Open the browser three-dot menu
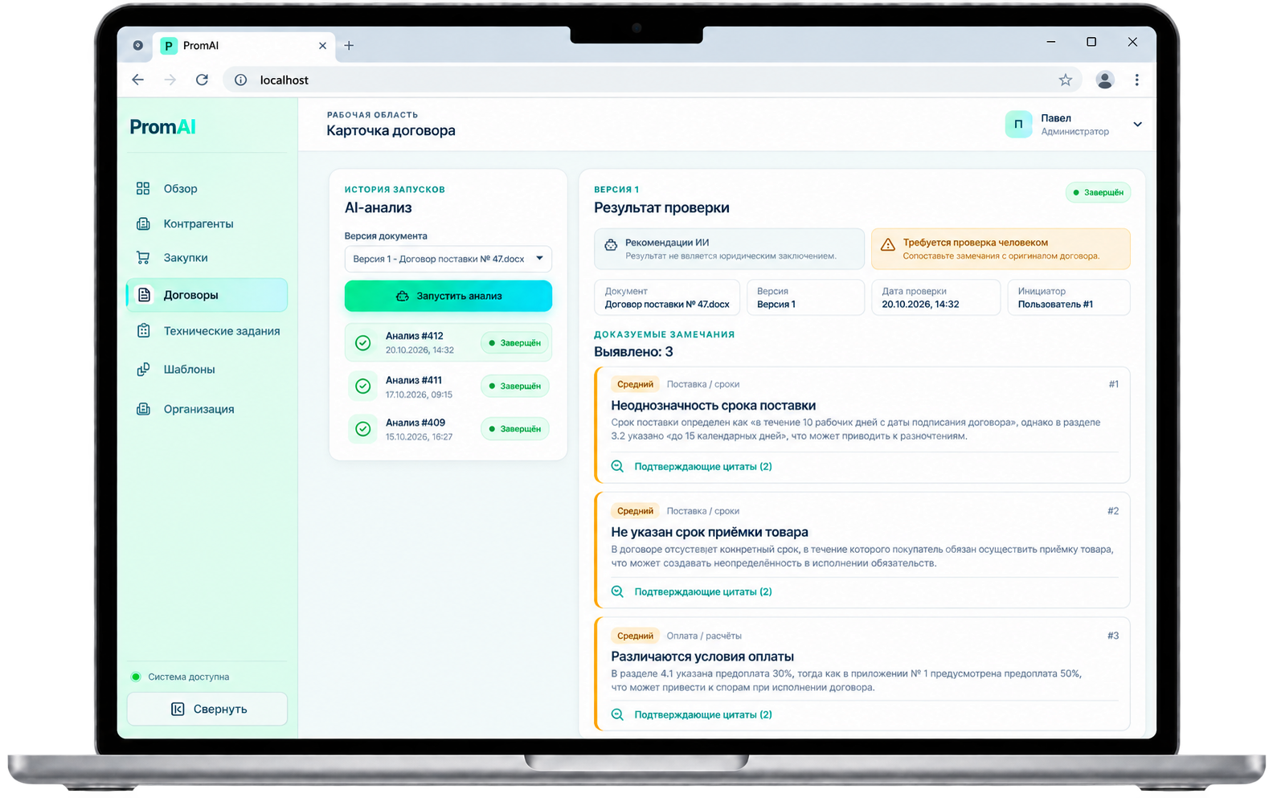The height and width of the screenshot is (798, 1273). (x=1136, y=80)
